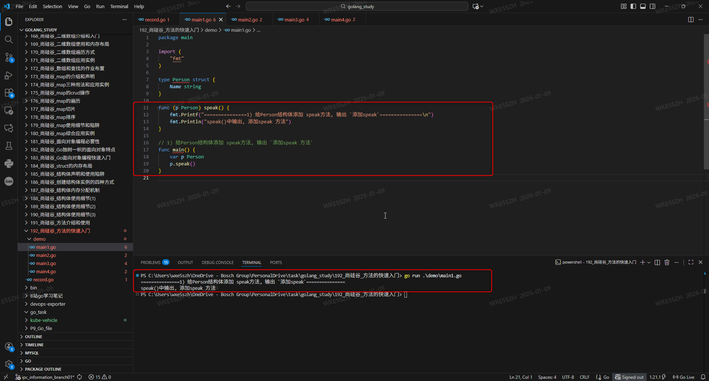Toggle the bottom panel visibility
Viewport: 709px width, 381px height.
coord(643,6)
